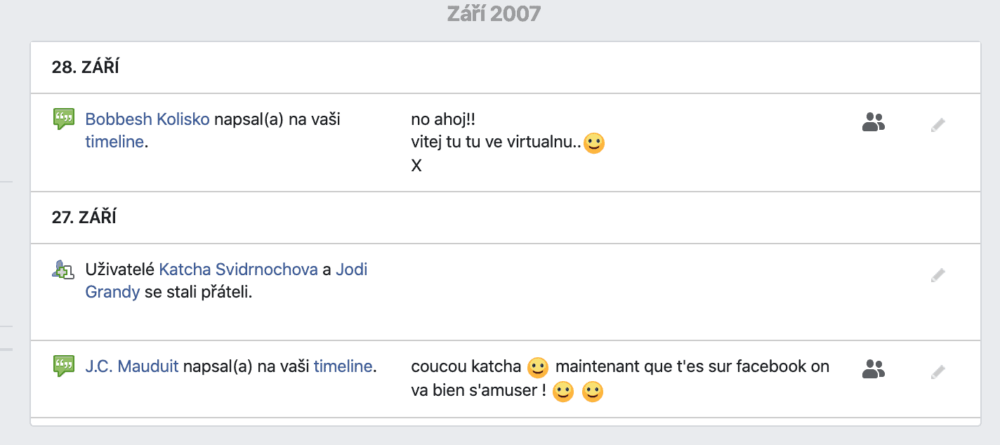Open Jodi Grandy's profile link
Image resolution: width=1000 pixels, height=445 pixels.
coord(226,281)
